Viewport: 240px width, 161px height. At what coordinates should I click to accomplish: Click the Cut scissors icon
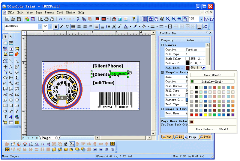(x=78, y=19)
